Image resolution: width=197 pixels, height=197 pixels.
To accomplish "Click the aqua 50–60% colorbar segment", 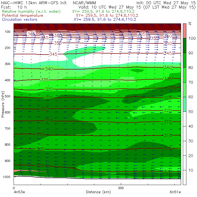I will click(184, 104).
